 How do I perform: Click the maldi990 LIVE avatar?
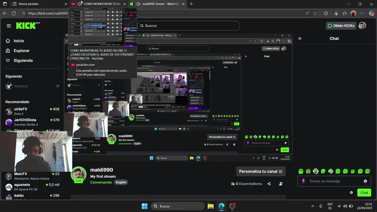(x=78, y=174)
